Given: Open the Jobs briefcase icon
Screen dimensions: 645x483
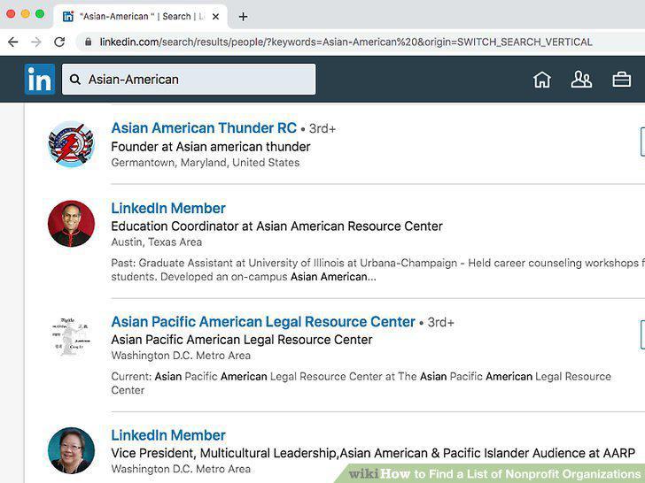Looking at the screenshot, I should [x=621, y=80].
